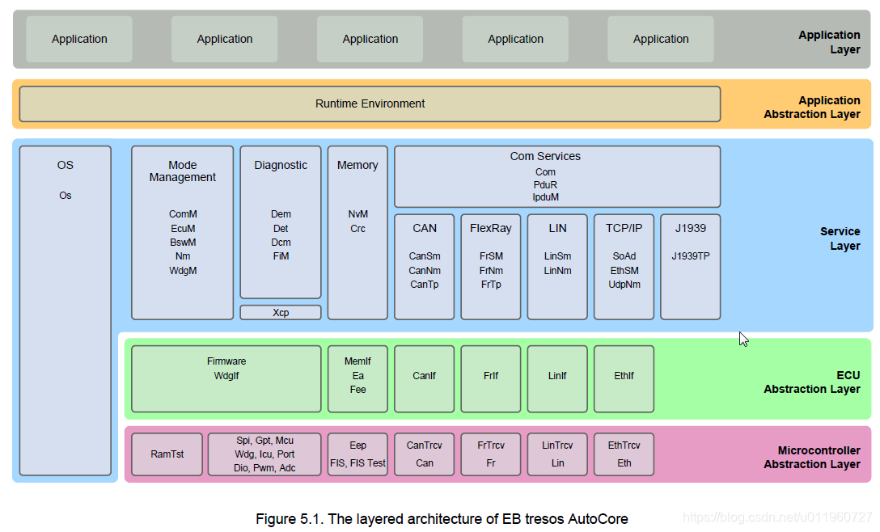Screen dimensions: 880x532
Task: Select the WdgIf module text
Action: 226,376
